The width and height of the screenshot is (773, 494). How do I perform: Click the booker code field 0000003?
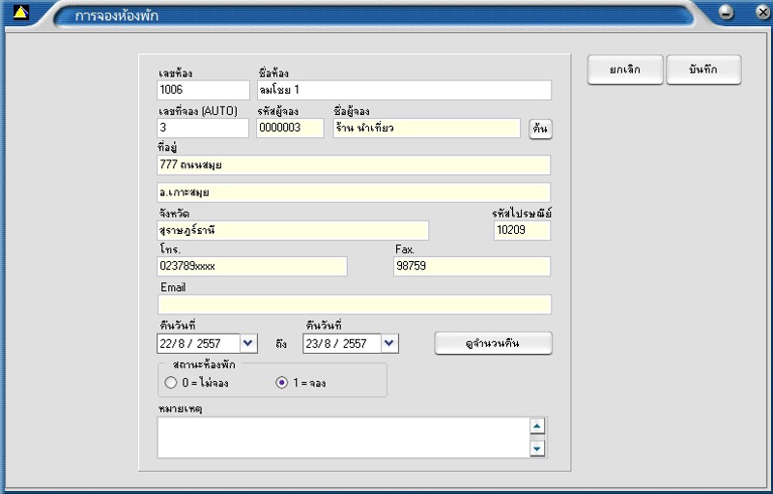click(290, 128)
